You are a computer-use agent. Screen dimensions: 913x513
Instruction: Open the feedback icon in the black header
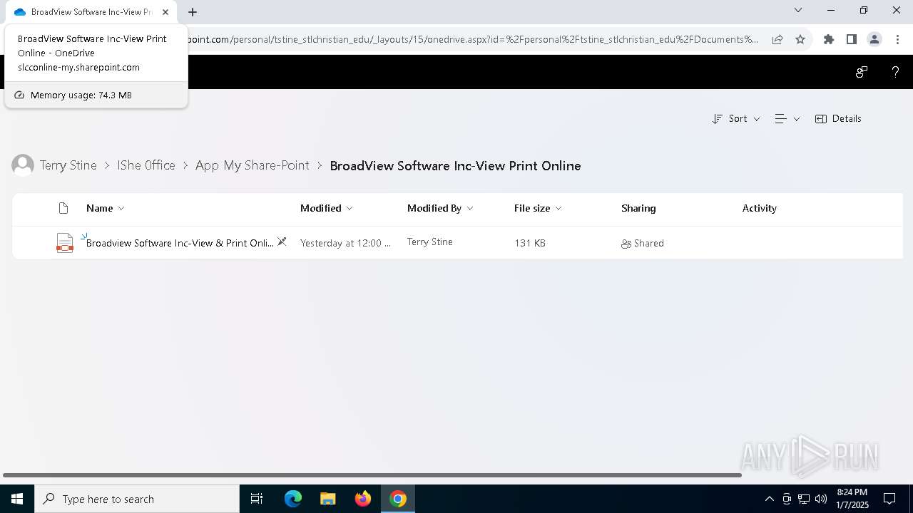pos(862,72)
